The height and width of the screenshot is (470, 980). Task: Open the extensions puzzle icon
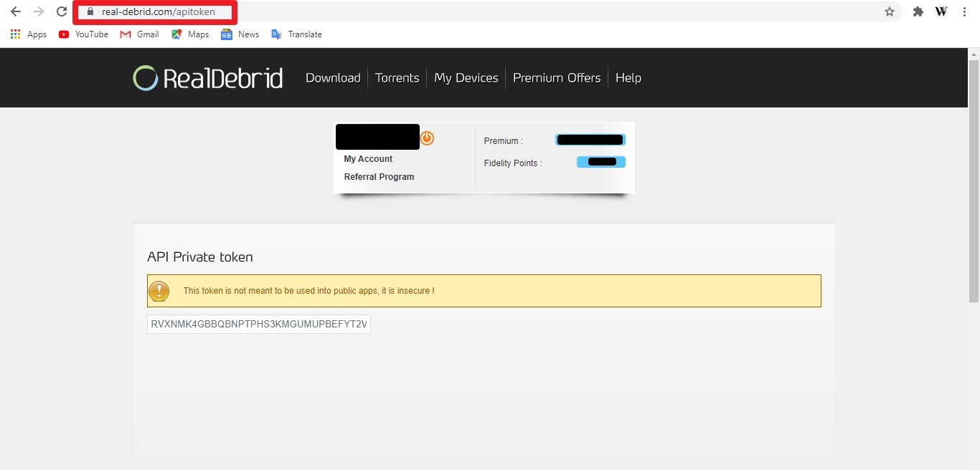[x=918, y=11]
